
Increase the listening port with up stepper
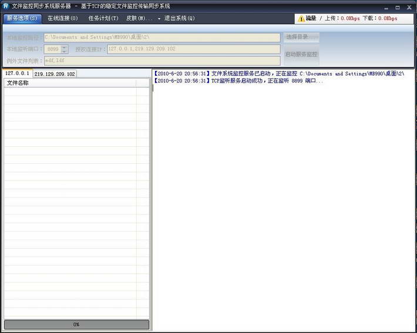(x=65, y=48)
